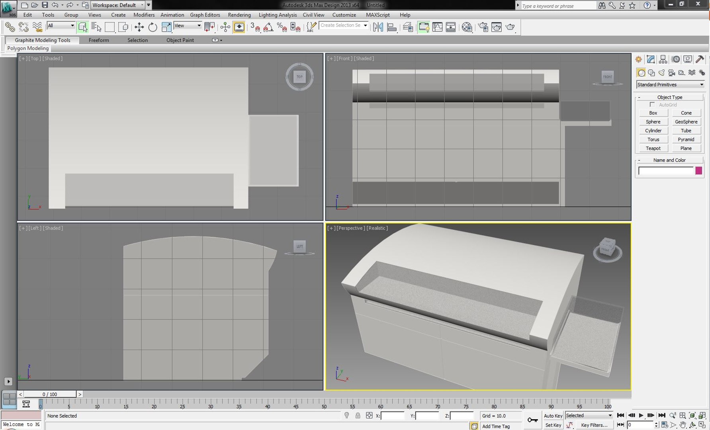This screenshot has width=710, height=430.
Task: Toggle Auto Key animation mode
Action: point(553,416)
